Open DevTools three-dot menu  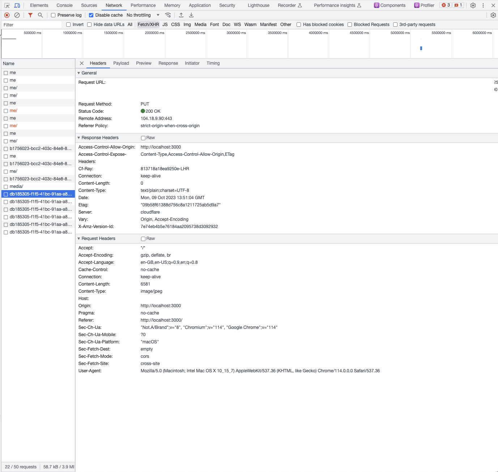click(x=483, y=5)
